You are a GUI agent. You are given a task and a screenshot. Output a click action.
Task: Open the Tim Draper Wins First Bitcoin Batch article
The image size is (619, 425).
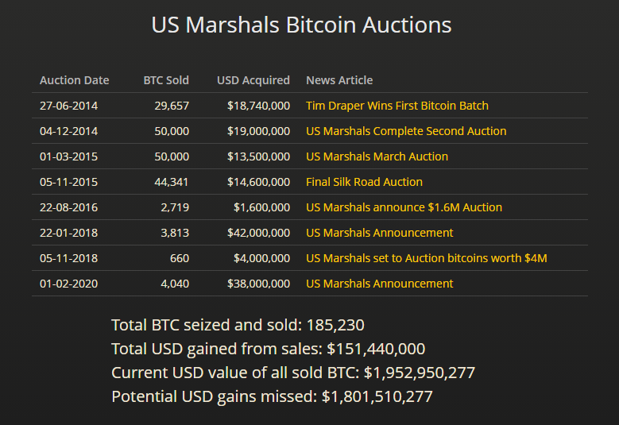(397, 106)
